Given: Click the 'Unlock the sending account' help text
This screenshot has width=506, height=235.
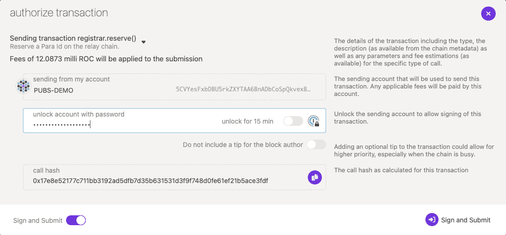Looking at the screenshot, I should click(x=408, y=118).
